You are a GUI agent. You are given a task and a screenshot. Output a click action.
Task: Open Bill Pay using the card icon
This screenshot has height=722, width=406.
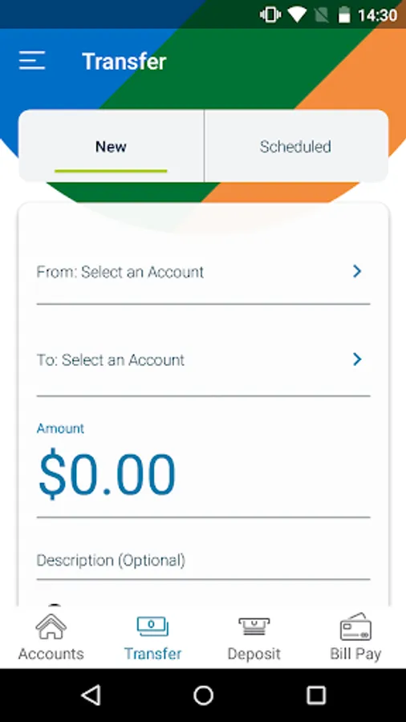355,627
